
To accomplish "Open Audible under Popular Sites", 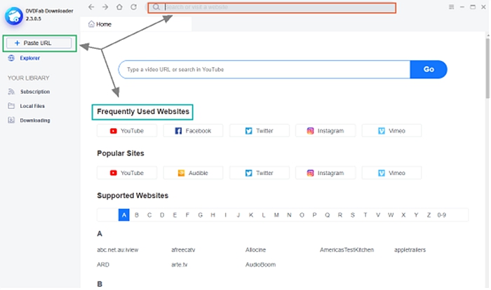I will [193, 173].
